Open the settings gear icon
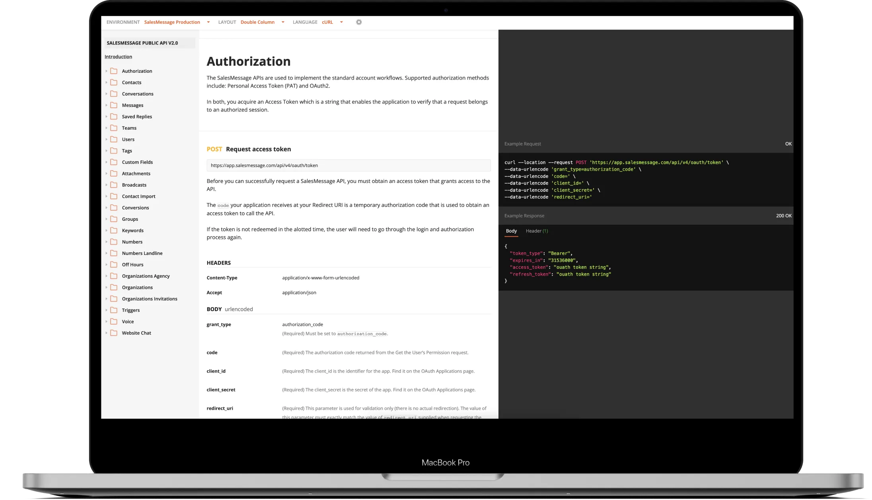This screenshot has height=500, width=872. coord(359,22)
